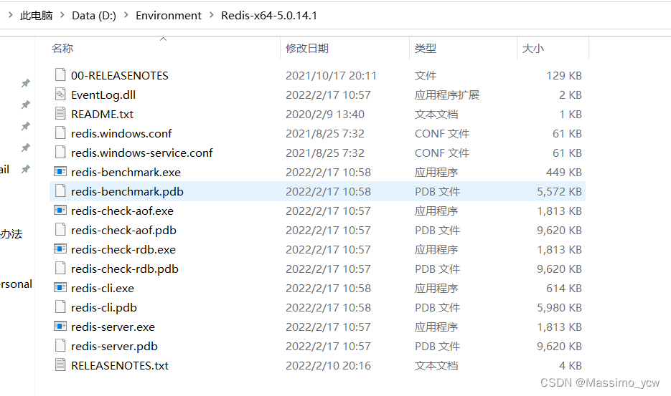Select the file name 00-RELEASENOTES
The width and height of the screenshot is (671, 396).
click(119, 76)
